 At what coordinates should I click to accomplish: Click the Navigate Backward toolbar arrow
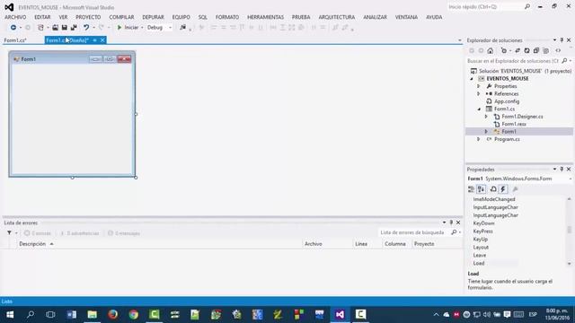click(13, 28)
